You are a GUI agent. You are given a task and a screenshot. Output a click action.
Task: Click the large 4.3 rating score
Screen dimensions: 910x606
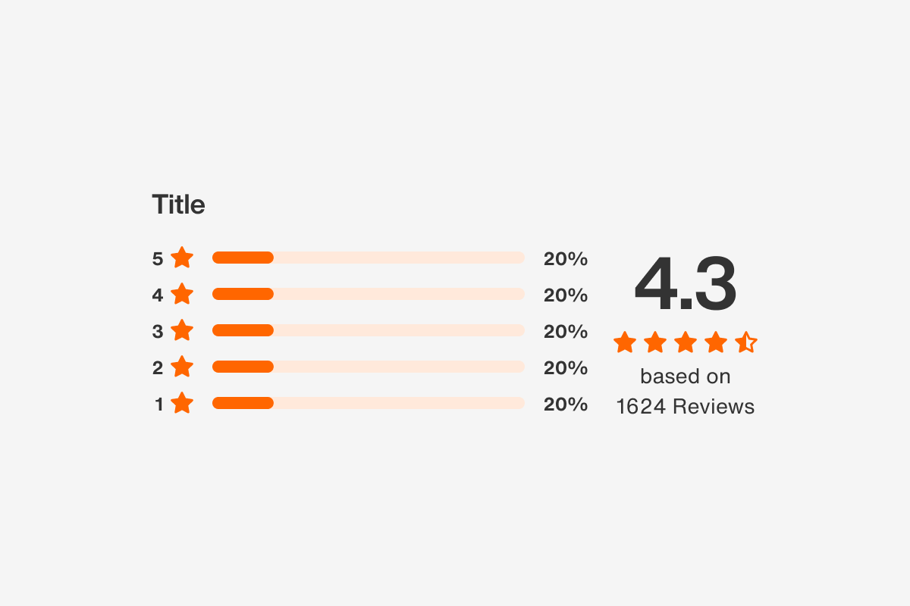[686, 285]
